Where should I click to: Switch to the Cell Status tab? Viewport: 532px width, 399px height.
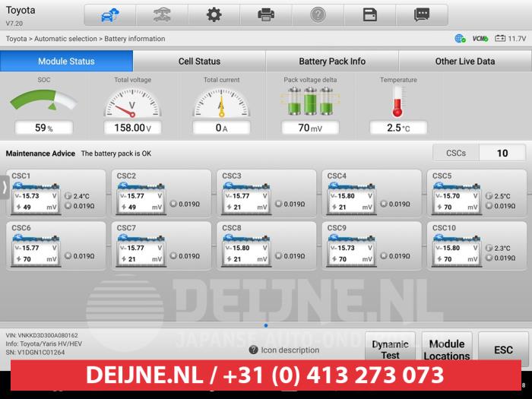[199, 62]
